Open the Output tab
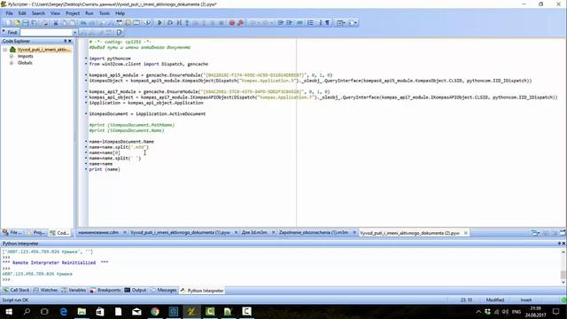 136,290
